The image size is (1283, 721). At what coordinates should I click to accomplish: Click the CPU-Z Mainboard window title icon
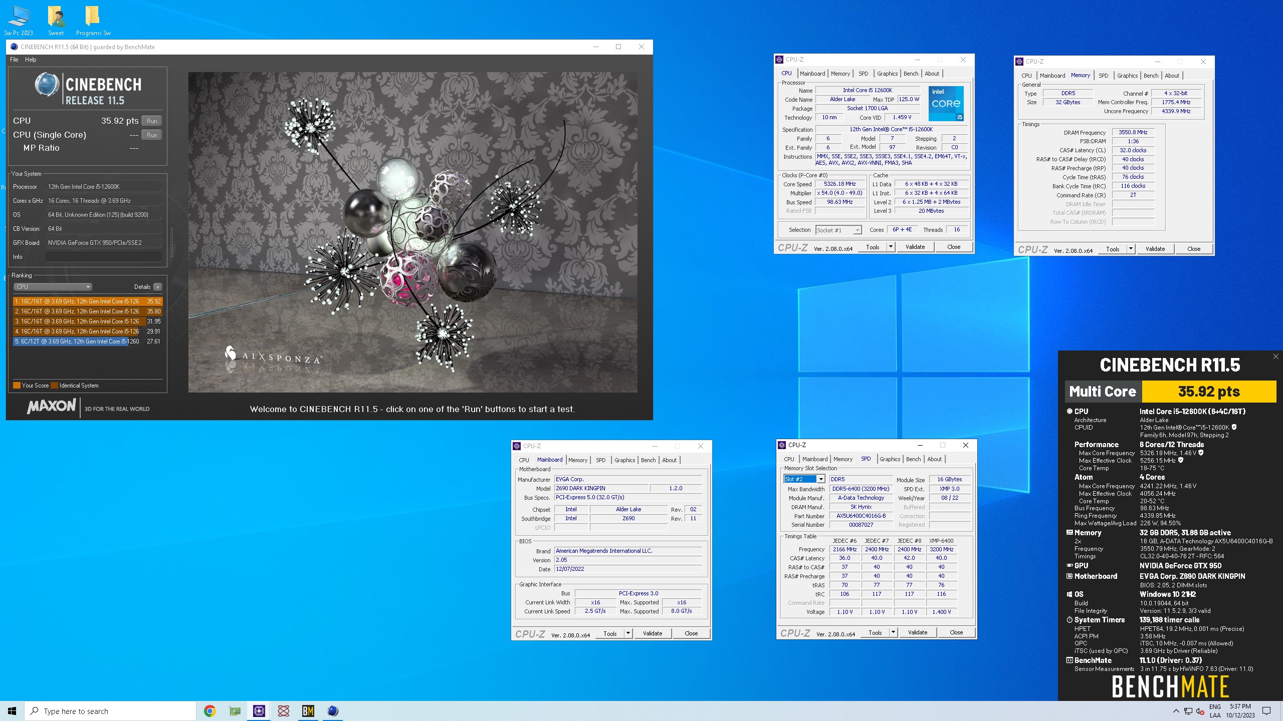[517, 446]
